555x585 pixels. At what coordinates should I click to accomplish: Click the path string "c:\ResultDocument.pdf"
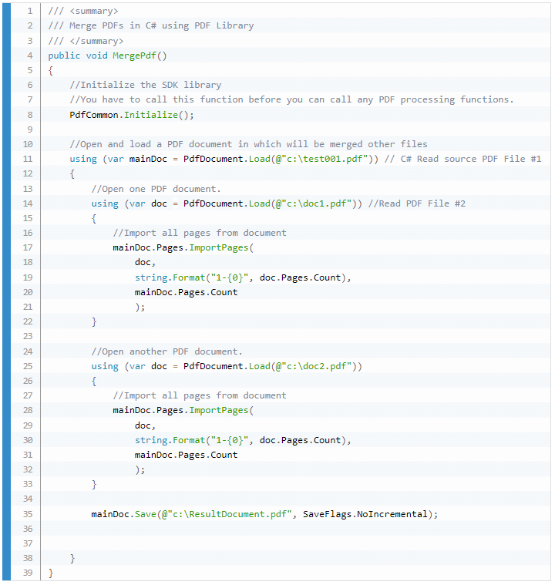(x=230, y=514)
